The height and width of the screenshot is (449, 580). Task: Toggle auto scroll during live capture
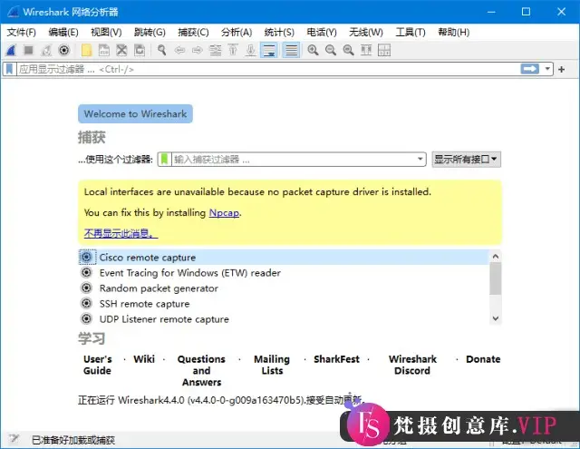[269, 50]
